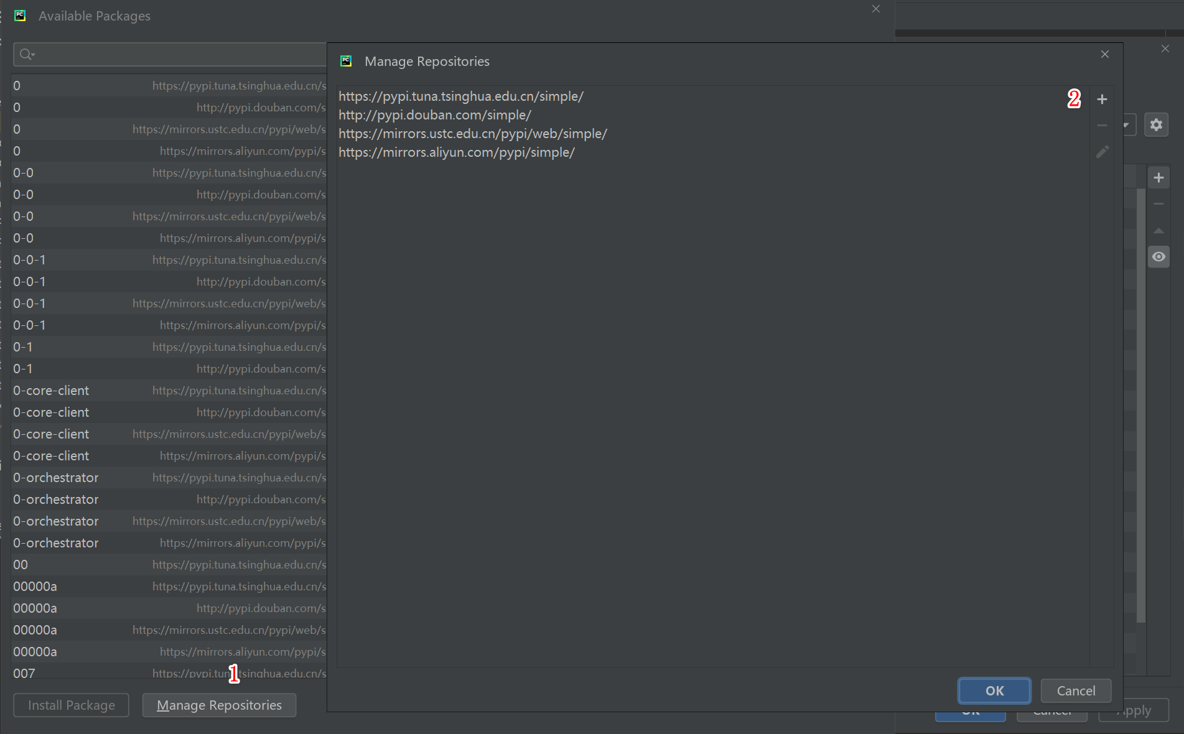Open the gear settings icon in the background window

tap(1156, 124)
